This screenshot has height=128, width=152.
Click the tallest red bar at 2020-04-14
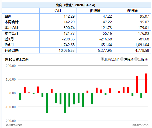146,83
